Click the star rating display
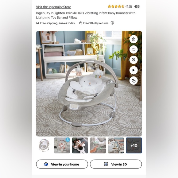The height and width of the screenshot is (178, 178). [116, 6]
